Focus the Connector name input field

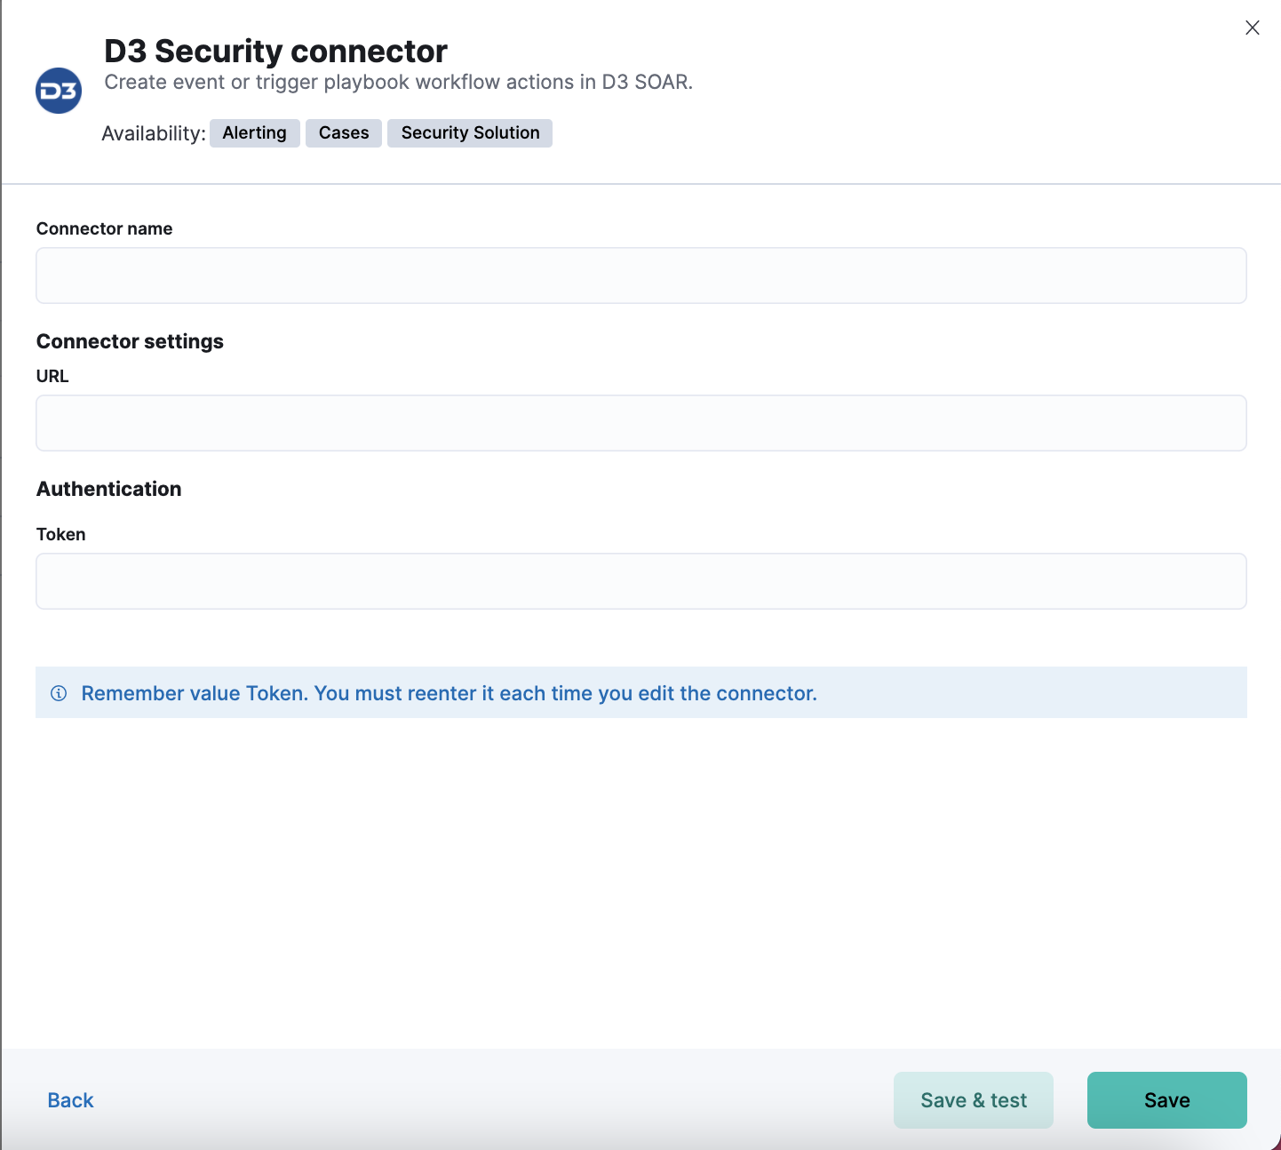[x=641, y=276]
